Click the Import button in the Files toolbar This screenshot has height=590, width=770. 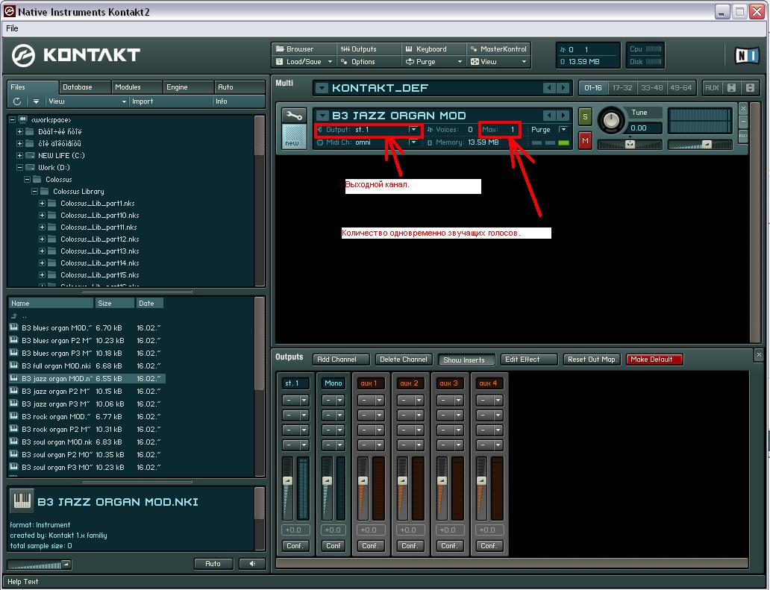[143, 101]
